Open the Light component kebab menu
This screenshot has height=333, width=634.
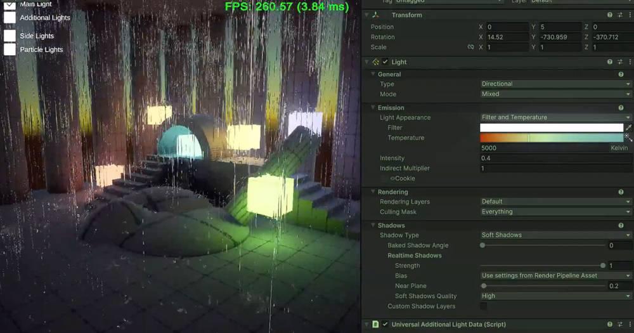click(x=630, y=62)
